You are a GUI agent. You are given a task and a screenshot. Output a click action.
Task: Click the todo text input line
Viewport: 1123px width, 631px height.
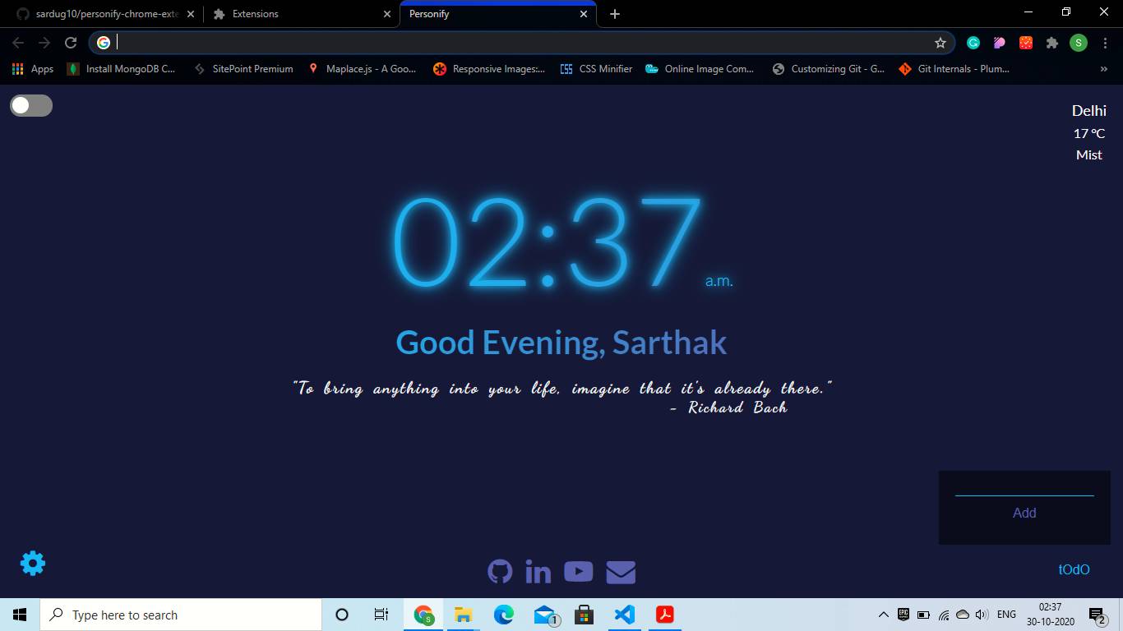[x=1024, y=489]
